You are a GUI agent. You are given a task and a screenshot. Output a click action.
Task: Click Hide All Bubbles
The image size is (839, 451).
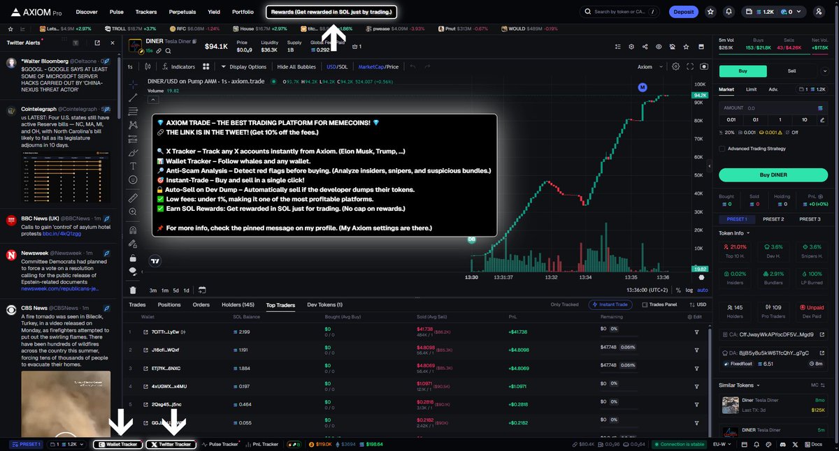[x=296, y=66]
